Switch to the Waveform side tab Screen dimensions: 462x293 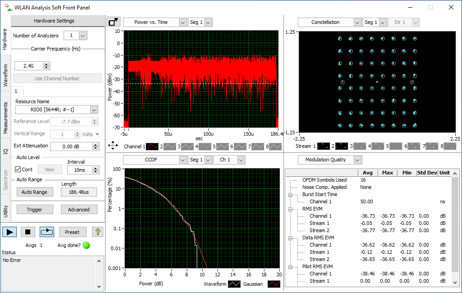[x=5, y=75]
